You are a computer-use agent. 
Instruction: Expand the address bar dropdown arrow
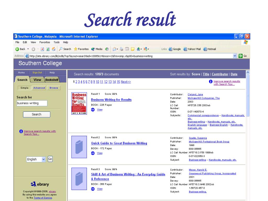pos(235,56)
